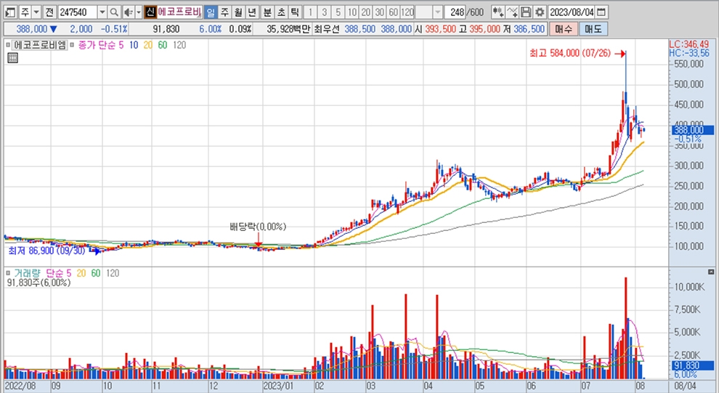This screenshot has height=393, width=719.
Task: Add a line indicator to the chart
Action: 513,12
